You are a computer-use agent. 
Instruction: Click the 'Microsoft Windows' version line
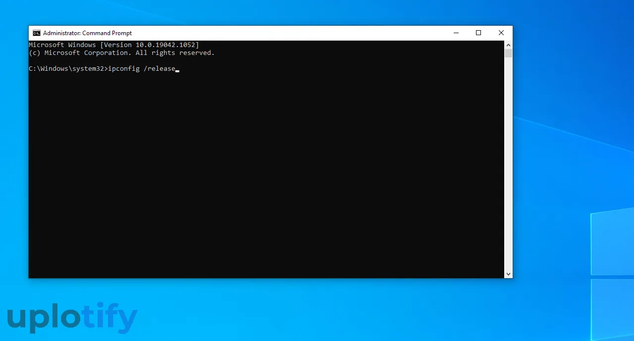tap(62, 45)
